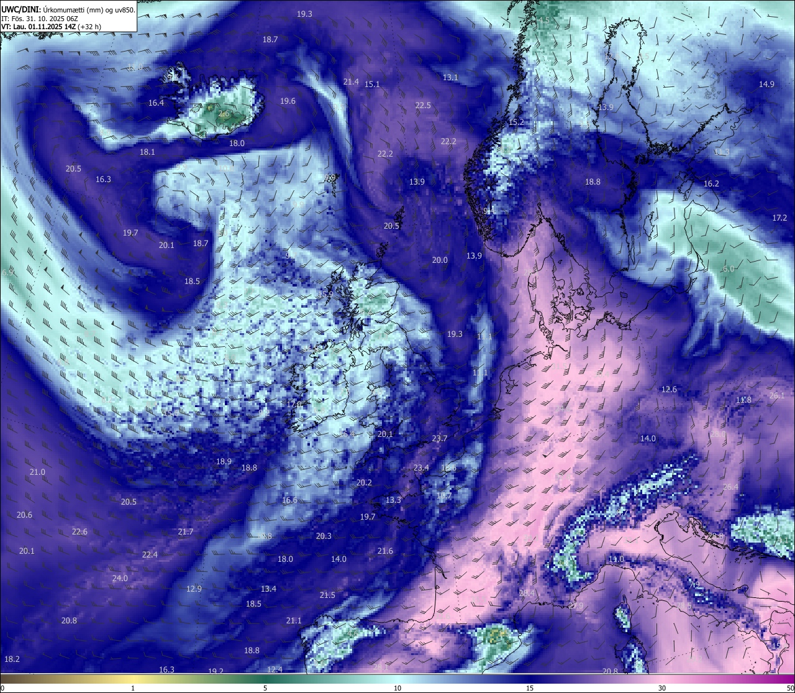This screenshot has height=693, width=795.
Task: Click the 21.7 value label
Action: tap(185, 531)
